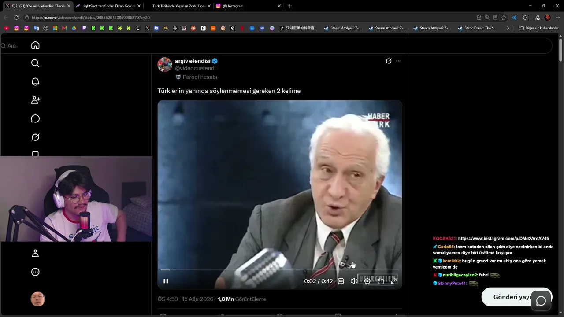Click the nuribilgeceylan2 username in chat

(460, 275)
